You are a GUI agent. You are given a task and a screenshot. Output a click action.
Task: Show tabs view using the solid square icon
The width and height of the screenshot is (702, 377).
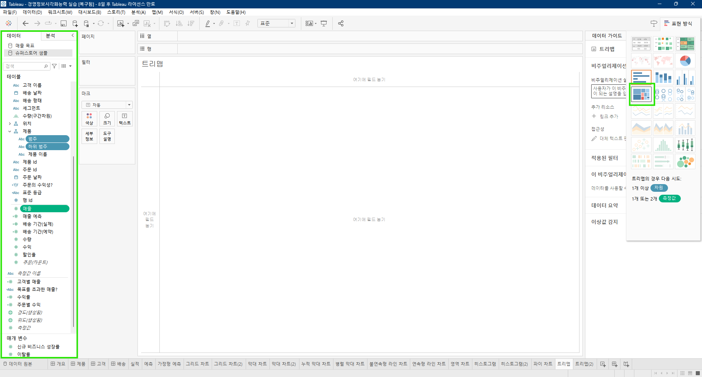(x=698, y=373)
